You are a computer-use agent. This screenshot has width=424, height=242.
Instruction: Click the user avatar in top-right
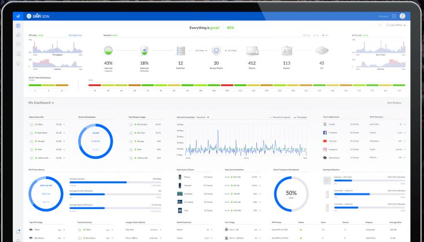point(404,16)
